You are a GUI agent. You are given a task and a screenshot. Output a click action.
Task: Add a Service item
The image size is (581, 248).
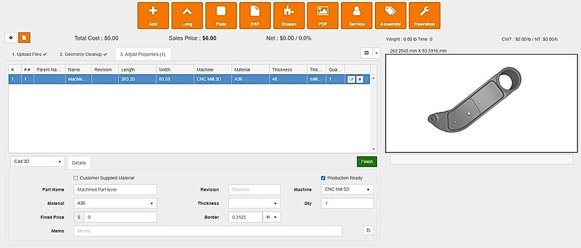point(357,15)
